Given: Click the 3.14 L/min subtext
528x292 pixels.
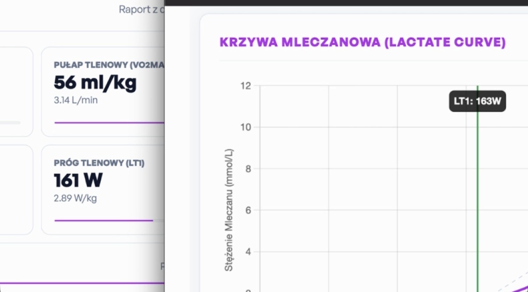Looking at the screenshot, I should (x=76, y=100).
